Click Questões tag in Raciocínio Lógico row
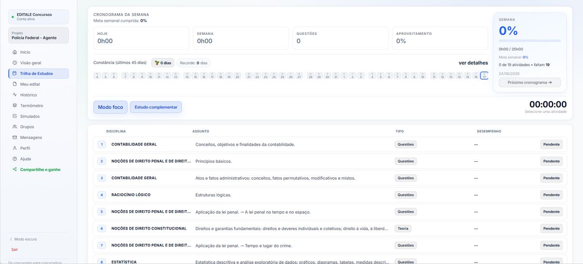 tap(406, 195)
